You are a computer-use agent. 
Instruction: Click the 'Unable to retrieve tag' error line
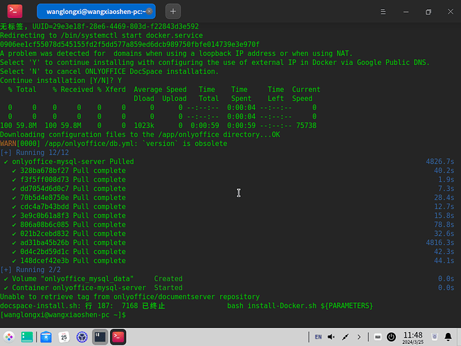tap(130, 297)
